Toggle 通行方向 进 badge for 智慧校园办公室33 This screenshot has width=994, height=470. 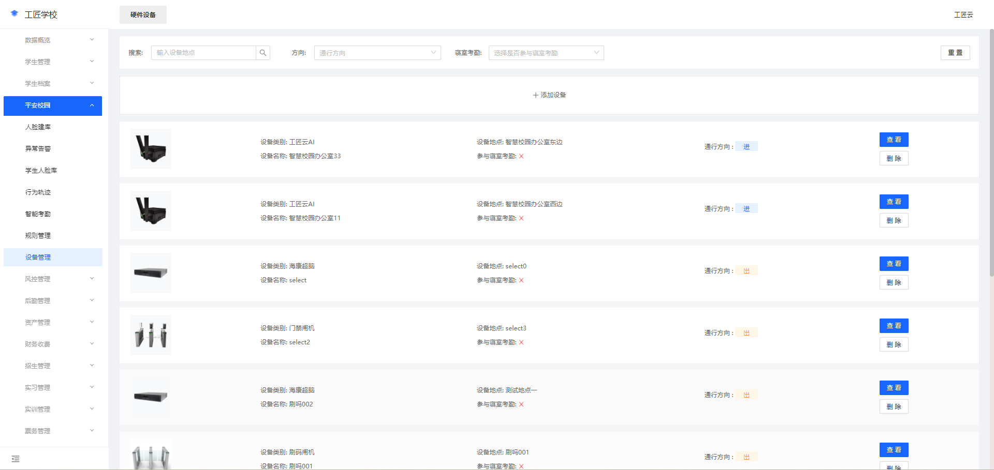(x=746, y=146)
